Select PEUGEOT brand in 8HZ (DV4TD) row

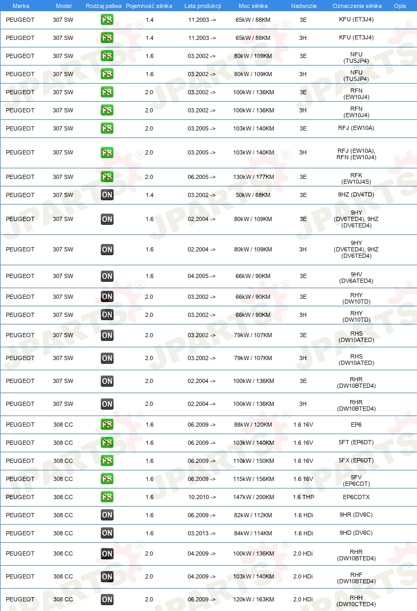[20, 195]
